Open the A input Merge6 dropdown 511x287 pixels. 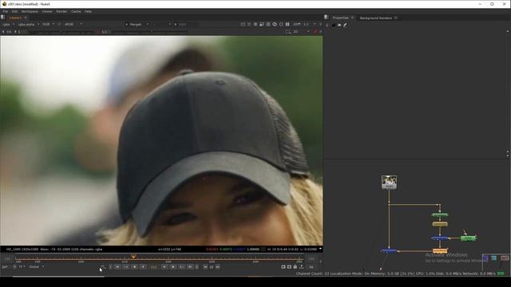pos(137,25)
